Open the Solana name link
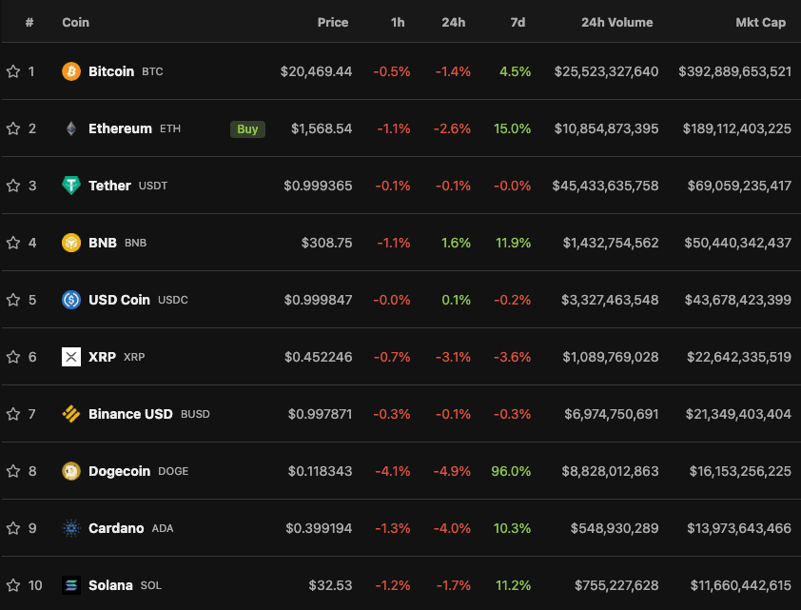The image size is (801, 610). point(110,585)
